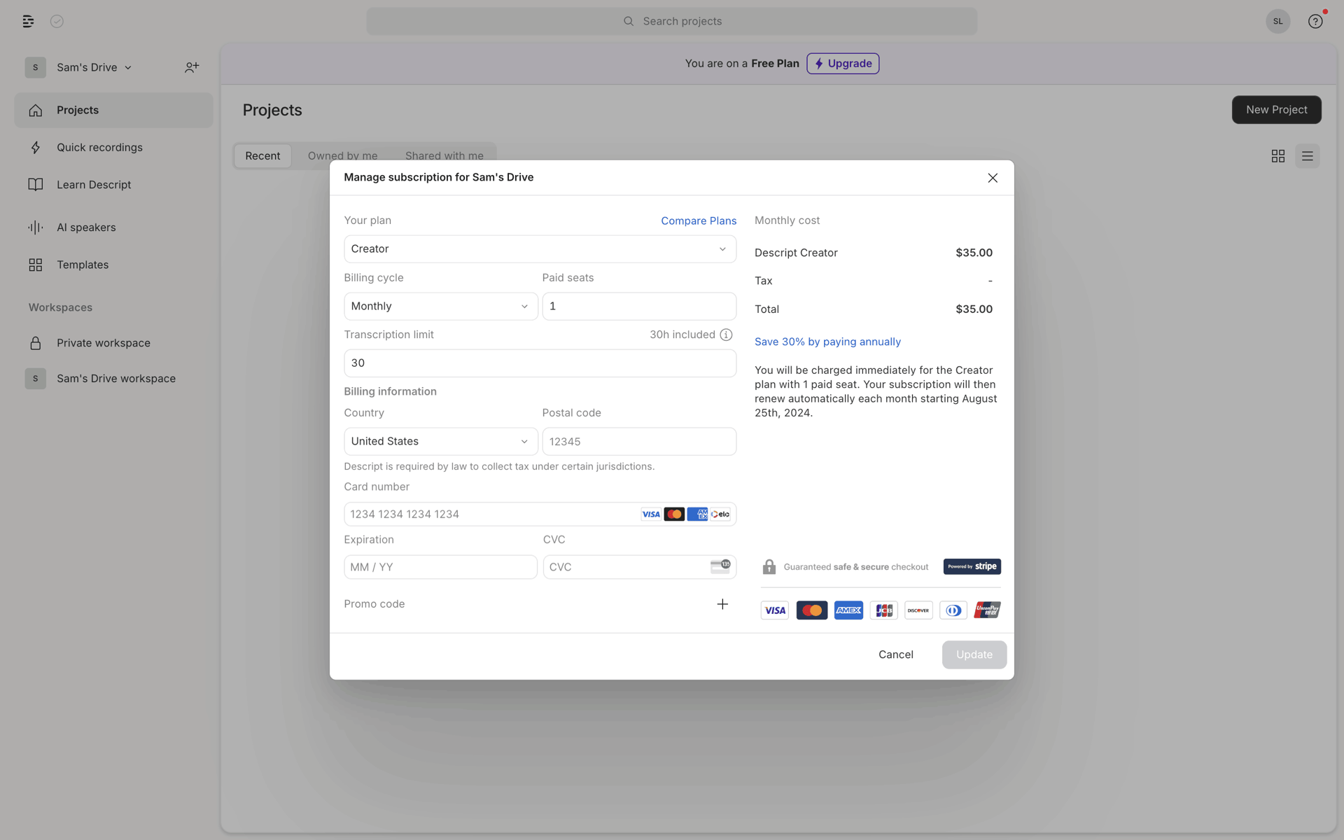The width and height of the screenshot is (1344, 840).
Task: Select Private workspace in sidebar
Action: tap(113, 343)
